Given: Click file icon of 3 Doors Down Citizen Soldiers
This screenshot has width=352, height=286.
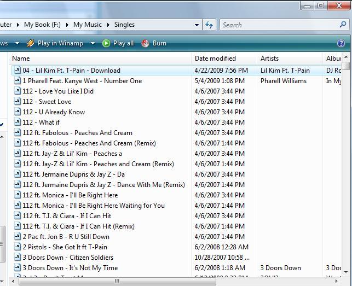Looking at the screenshot, I should pos(18,257).
